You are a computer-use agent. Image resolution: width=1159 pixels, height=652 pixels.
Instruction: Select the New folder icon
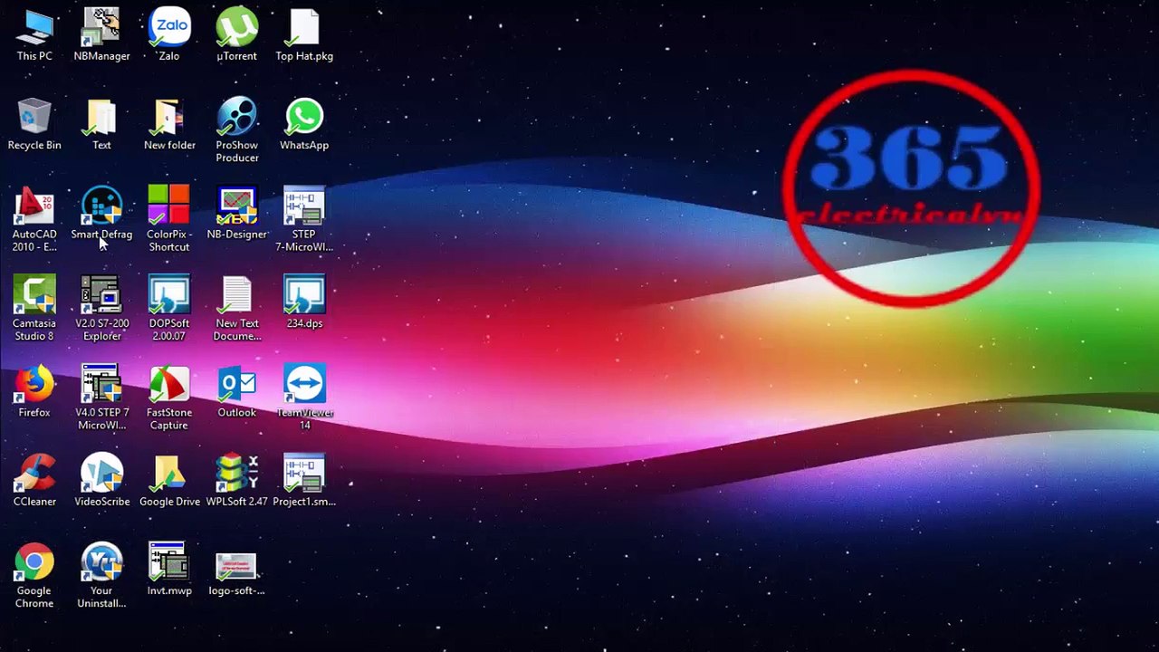(x=169, y=124)
